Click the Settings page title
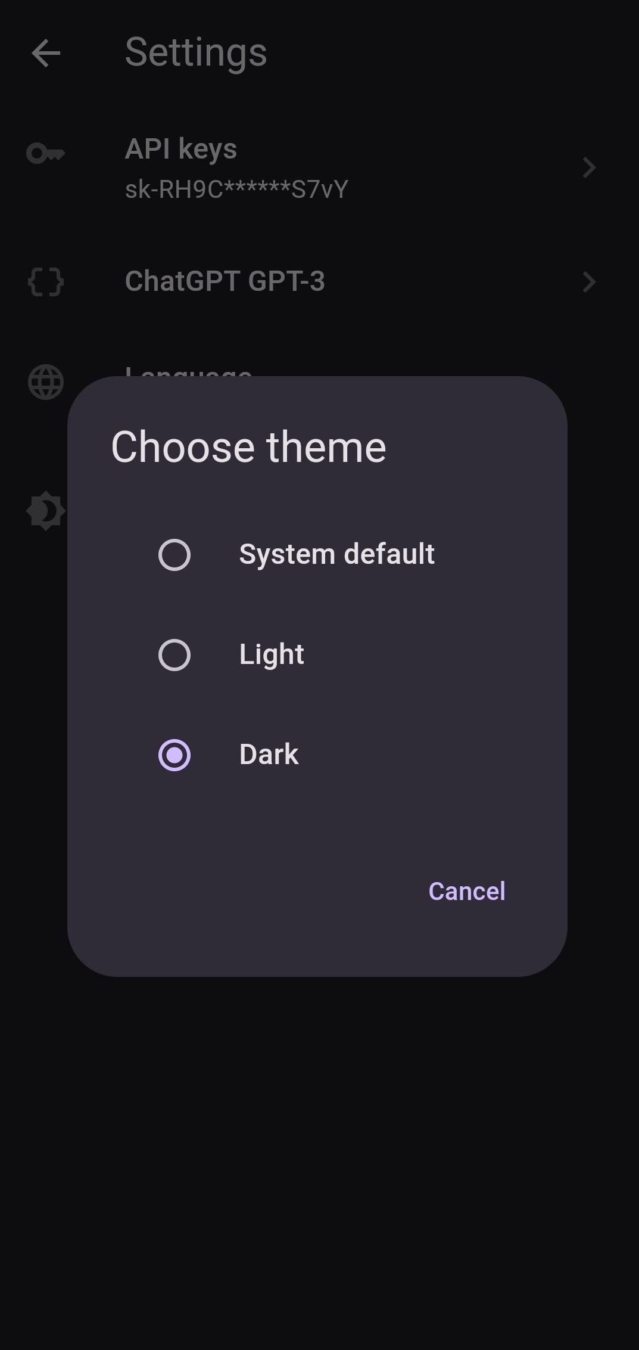The width and height of the screenshot is (639, 1350). pyautogui.click(x=196, y=53)
